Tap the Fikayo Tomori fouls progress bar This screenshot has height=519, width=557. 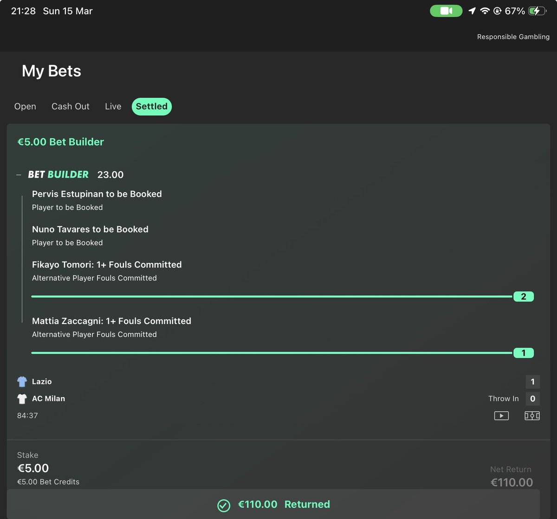[272, 296]
